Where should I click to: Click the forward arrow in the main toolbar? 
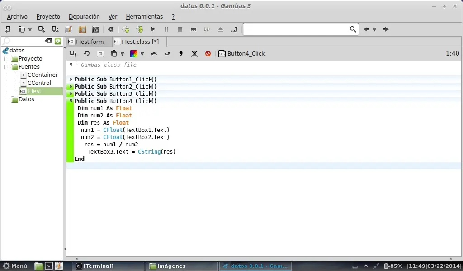386,29
